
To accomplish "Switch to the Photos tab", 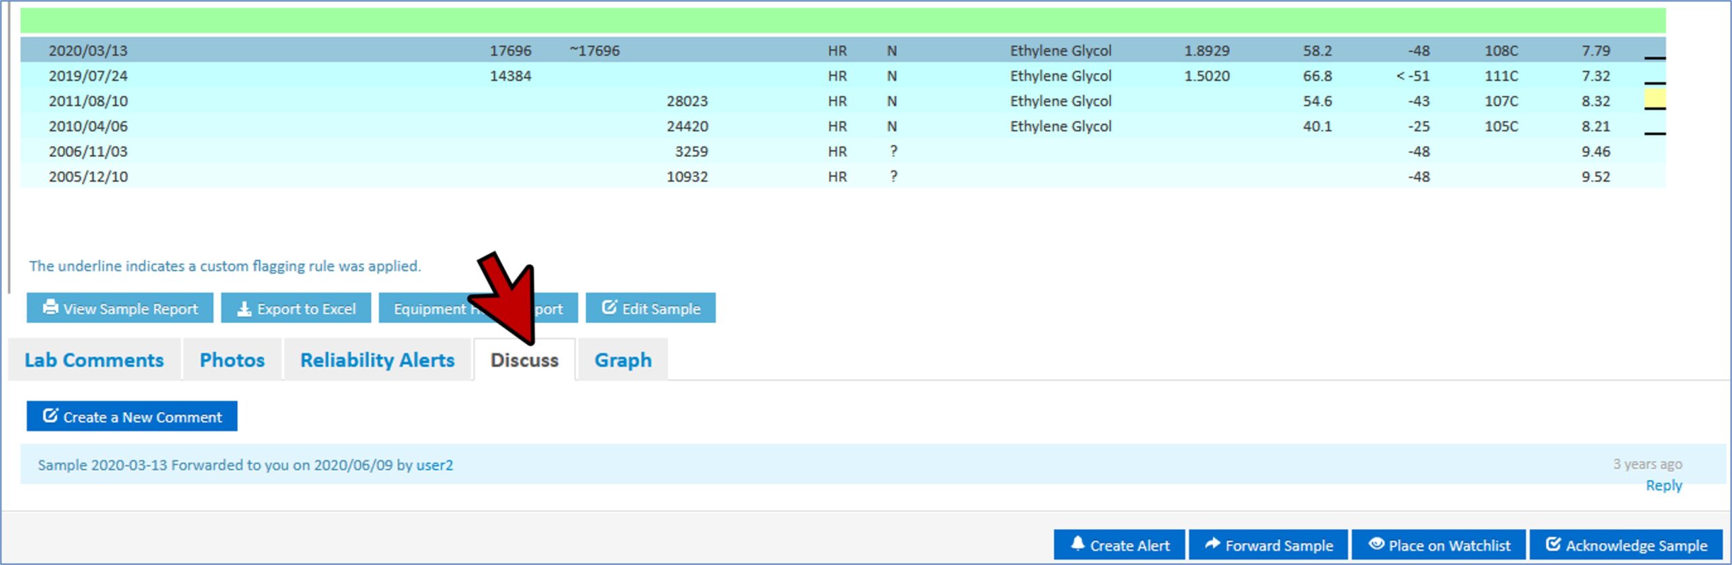I will coord(232,360).
